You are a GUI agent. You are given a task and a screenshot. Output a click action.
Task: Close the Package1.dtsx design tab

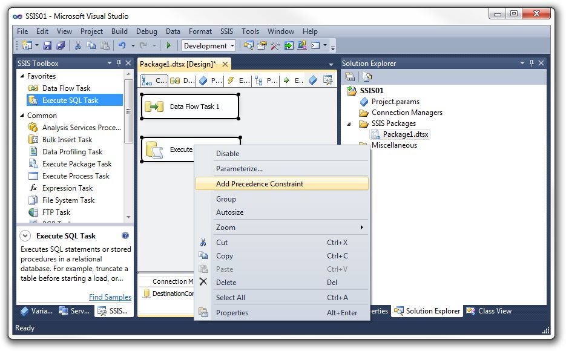(x=225, y=64)
